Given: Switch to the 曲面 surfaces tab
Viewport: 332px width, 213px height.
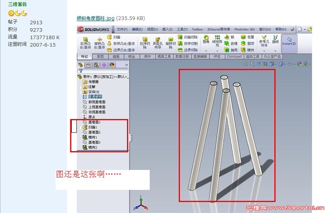Looking at the screenshot, I should (x=116, y=56).
